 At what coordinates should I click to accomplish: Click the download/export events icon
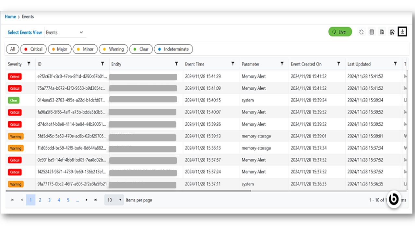coord(402,32)
